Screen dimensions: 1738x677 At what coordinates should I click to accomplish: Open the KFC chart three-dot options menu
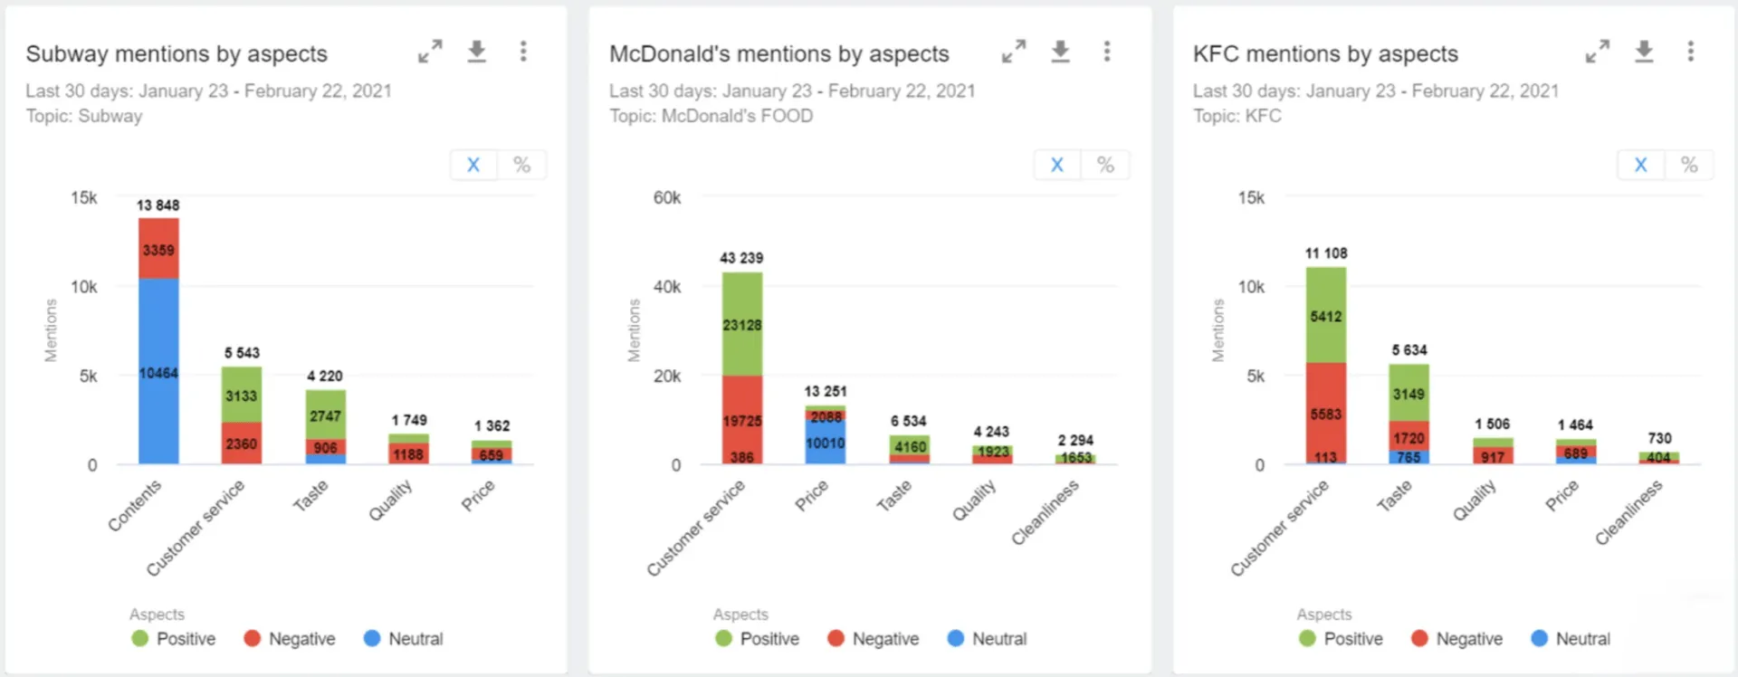click(x=1691, y=52)
